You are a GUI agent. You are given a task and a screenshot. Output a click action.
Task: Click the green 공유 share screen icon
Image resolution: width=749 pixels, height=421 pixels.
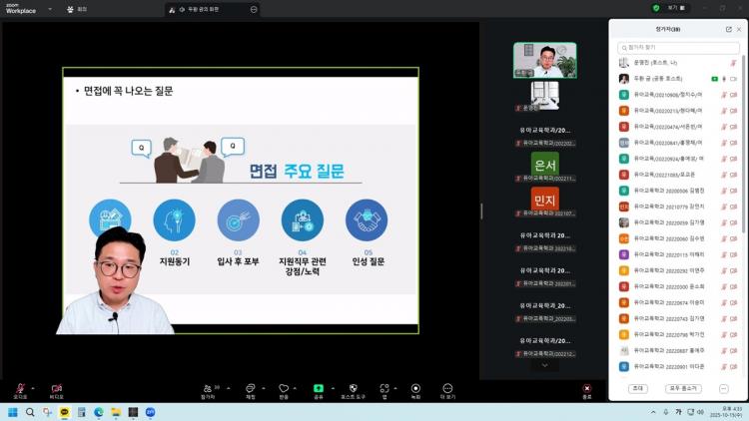[319, 388]
